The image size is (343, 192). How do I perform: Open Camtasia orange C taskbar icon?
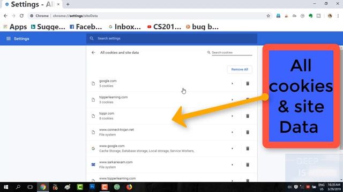[105, 187]
